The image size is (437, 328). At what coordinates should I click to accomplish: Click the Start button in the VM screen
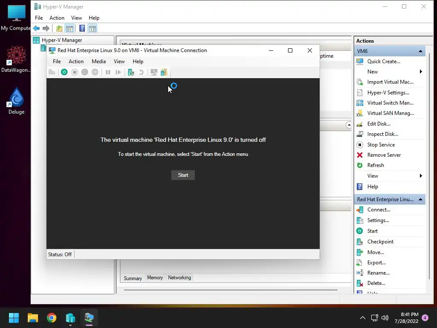pyautogui.click(x=183, y=175)
